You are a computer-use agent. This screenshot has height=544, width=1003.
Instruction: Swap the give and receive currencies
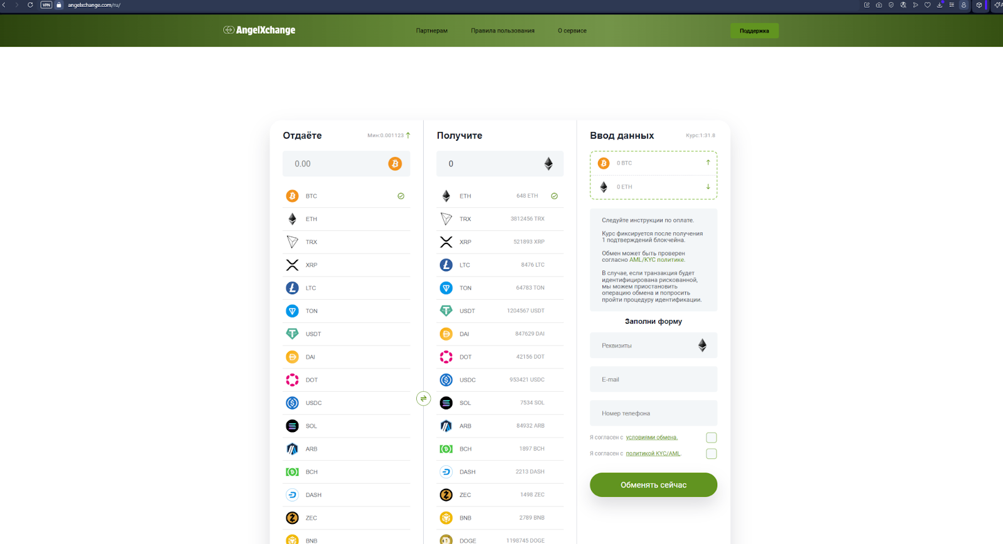424,398
